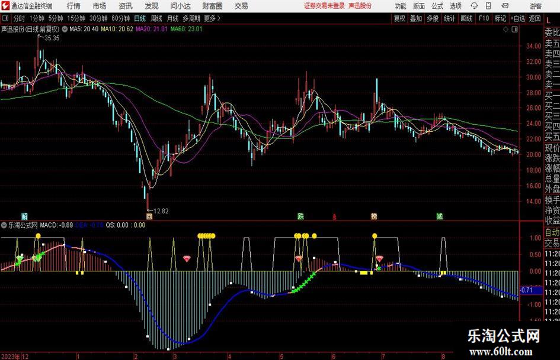Open the 行情 menu

pyautogui.click(x=73, y=6)
